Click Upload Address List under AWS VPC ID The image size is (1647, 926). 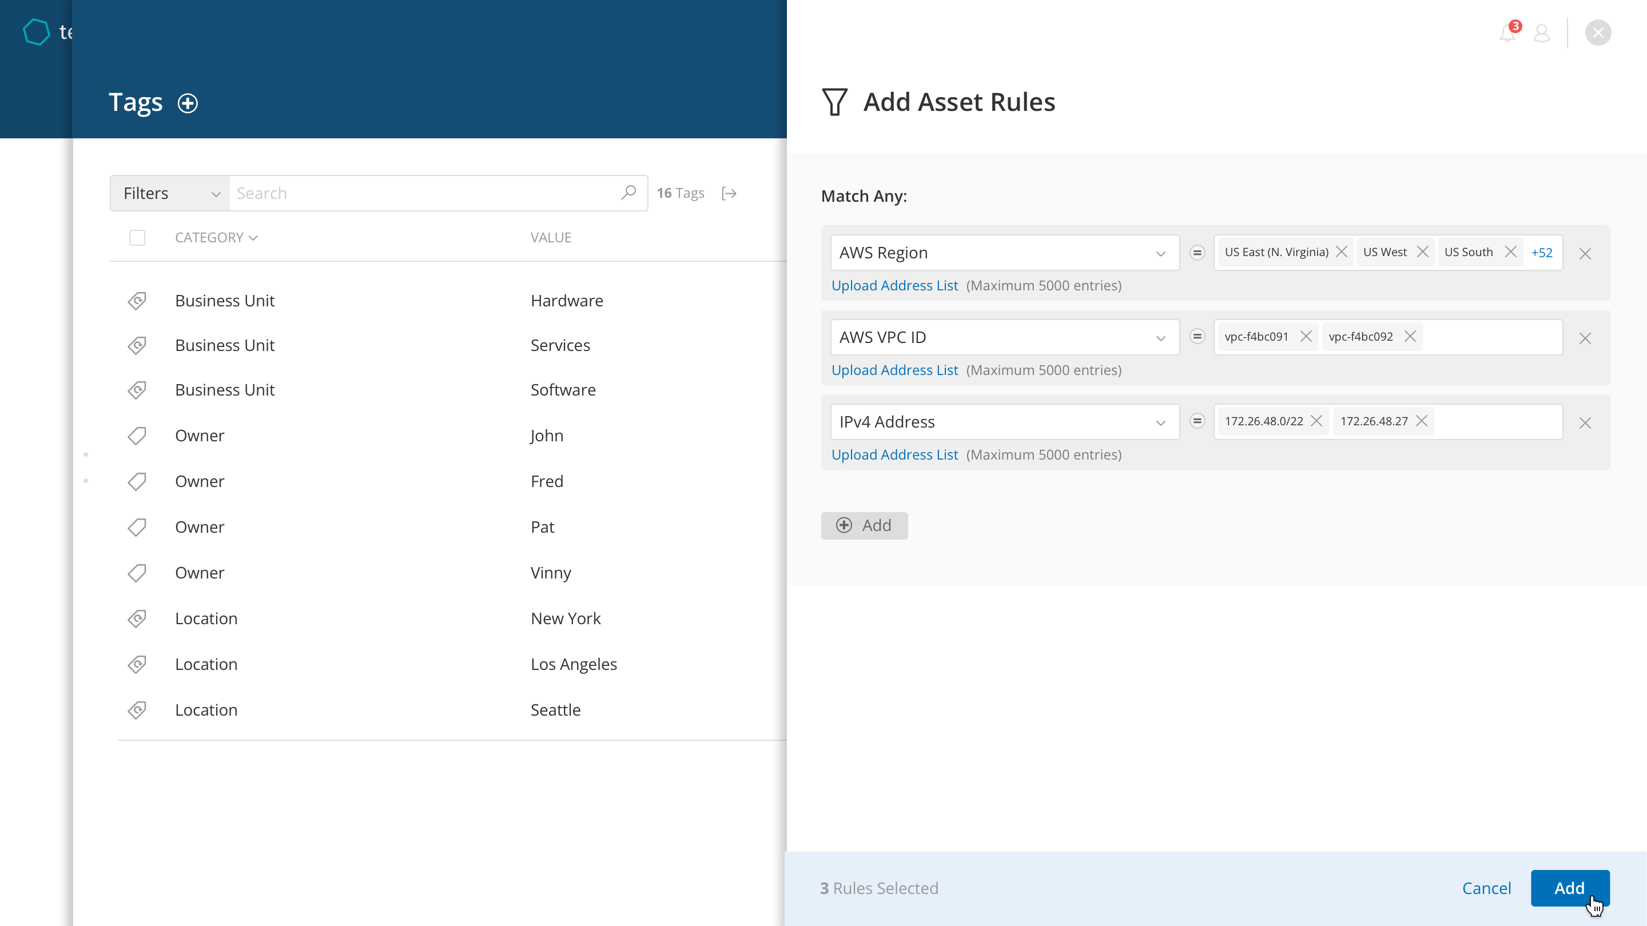click(894, 370)
